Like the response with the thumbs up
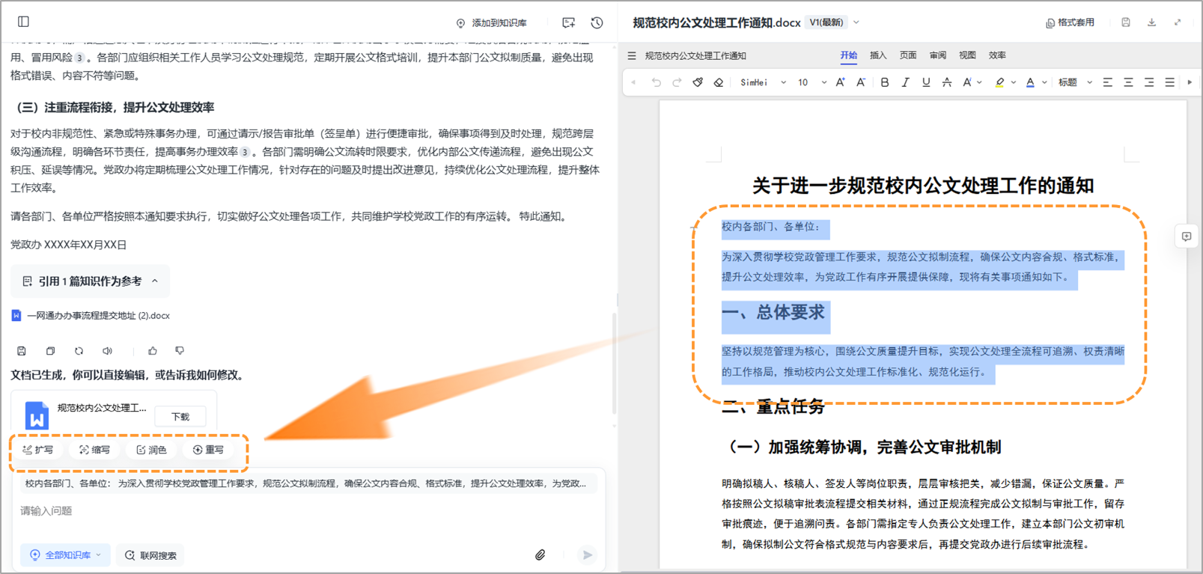This screenshot has height=574, width=1203. coord(153,350)
